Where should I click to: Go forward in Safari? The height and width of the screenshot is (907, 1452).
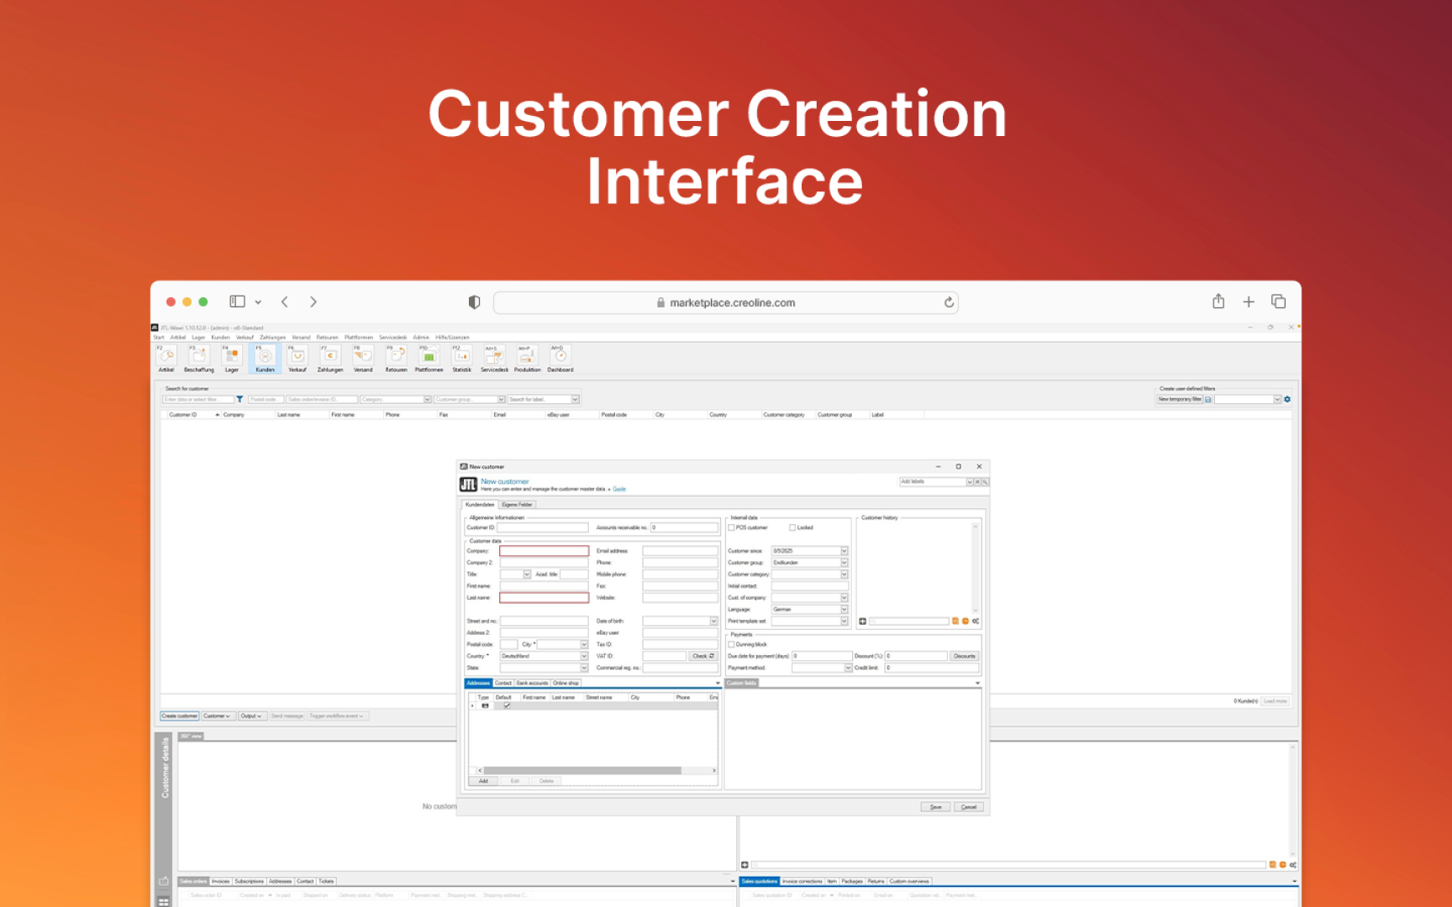coord(313,301)
